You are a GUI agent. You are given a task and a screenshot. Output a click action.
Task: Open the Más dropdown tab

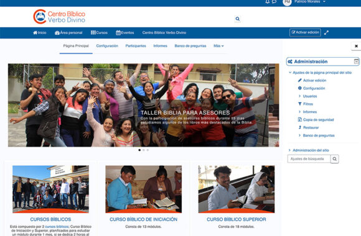click(218, 46)
